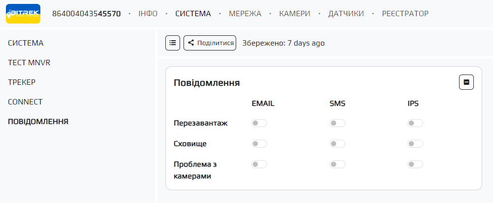Viewport: 493px width, 203px height.
Task: Collapse the Повідомлення panel
Action: coord(466,82)
